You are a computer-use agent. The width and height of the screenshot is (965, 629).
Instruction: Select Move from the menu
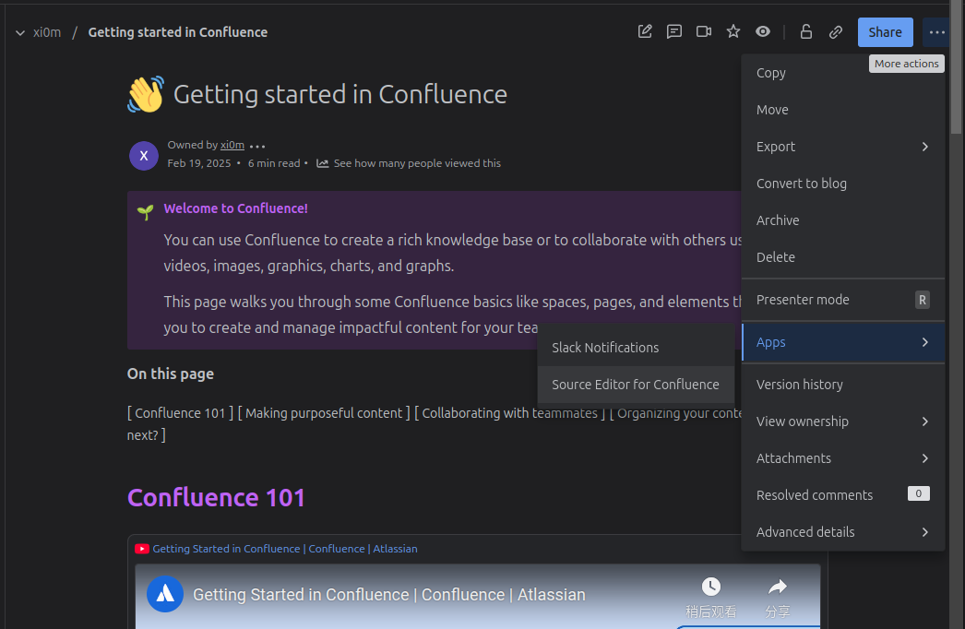point(842,110)
